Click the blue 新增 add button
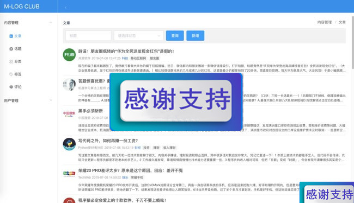The height and width of the screenshot is (203, 354). click(x=196, y=36)
